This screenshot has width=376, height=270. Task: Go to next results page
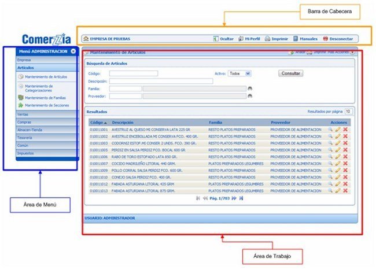coord(234,198)
